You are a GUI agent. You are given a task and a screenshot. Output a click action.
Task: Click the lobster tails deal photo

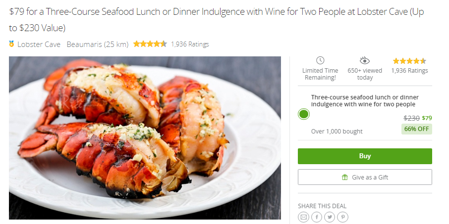coord(145,138)
